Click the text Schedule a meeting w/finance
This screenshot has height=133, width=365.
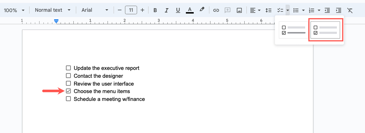tap(109, 99)
